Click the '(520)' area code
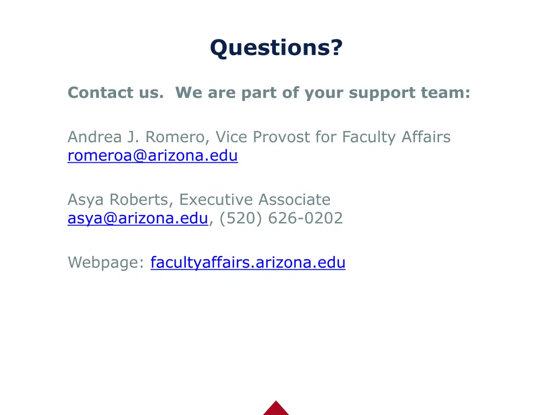This screenshot has height=415, width=553. 241,218
